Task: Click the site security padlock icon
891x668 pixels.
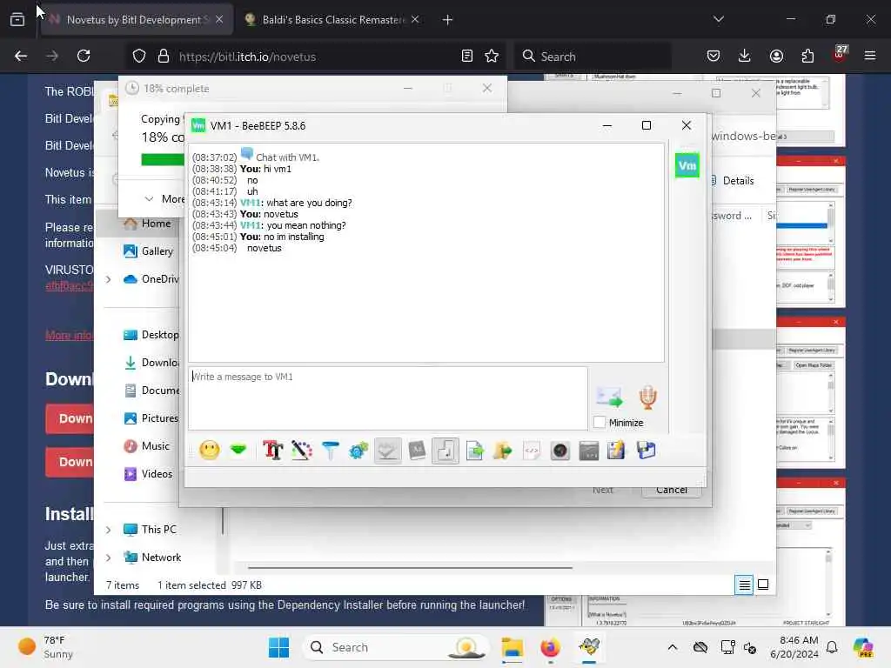Action: coord(164,57)
